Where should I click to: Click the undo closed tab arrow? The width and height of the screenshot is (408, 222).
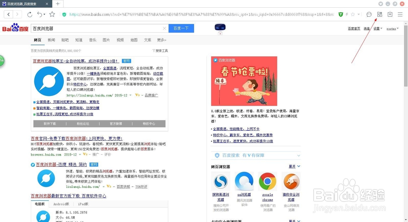pyautogui.click(x=39, y=15)
